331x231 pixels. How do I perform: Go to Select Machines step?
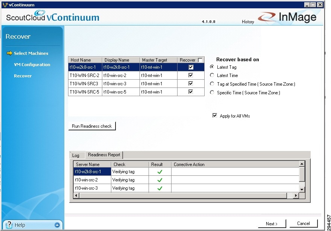pyautogui.click(x=31, y=53)
